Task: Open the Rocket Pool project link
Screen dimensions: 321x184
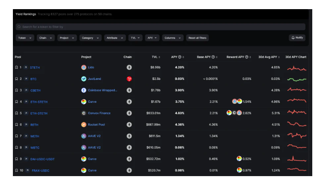Action: [96, 125]
